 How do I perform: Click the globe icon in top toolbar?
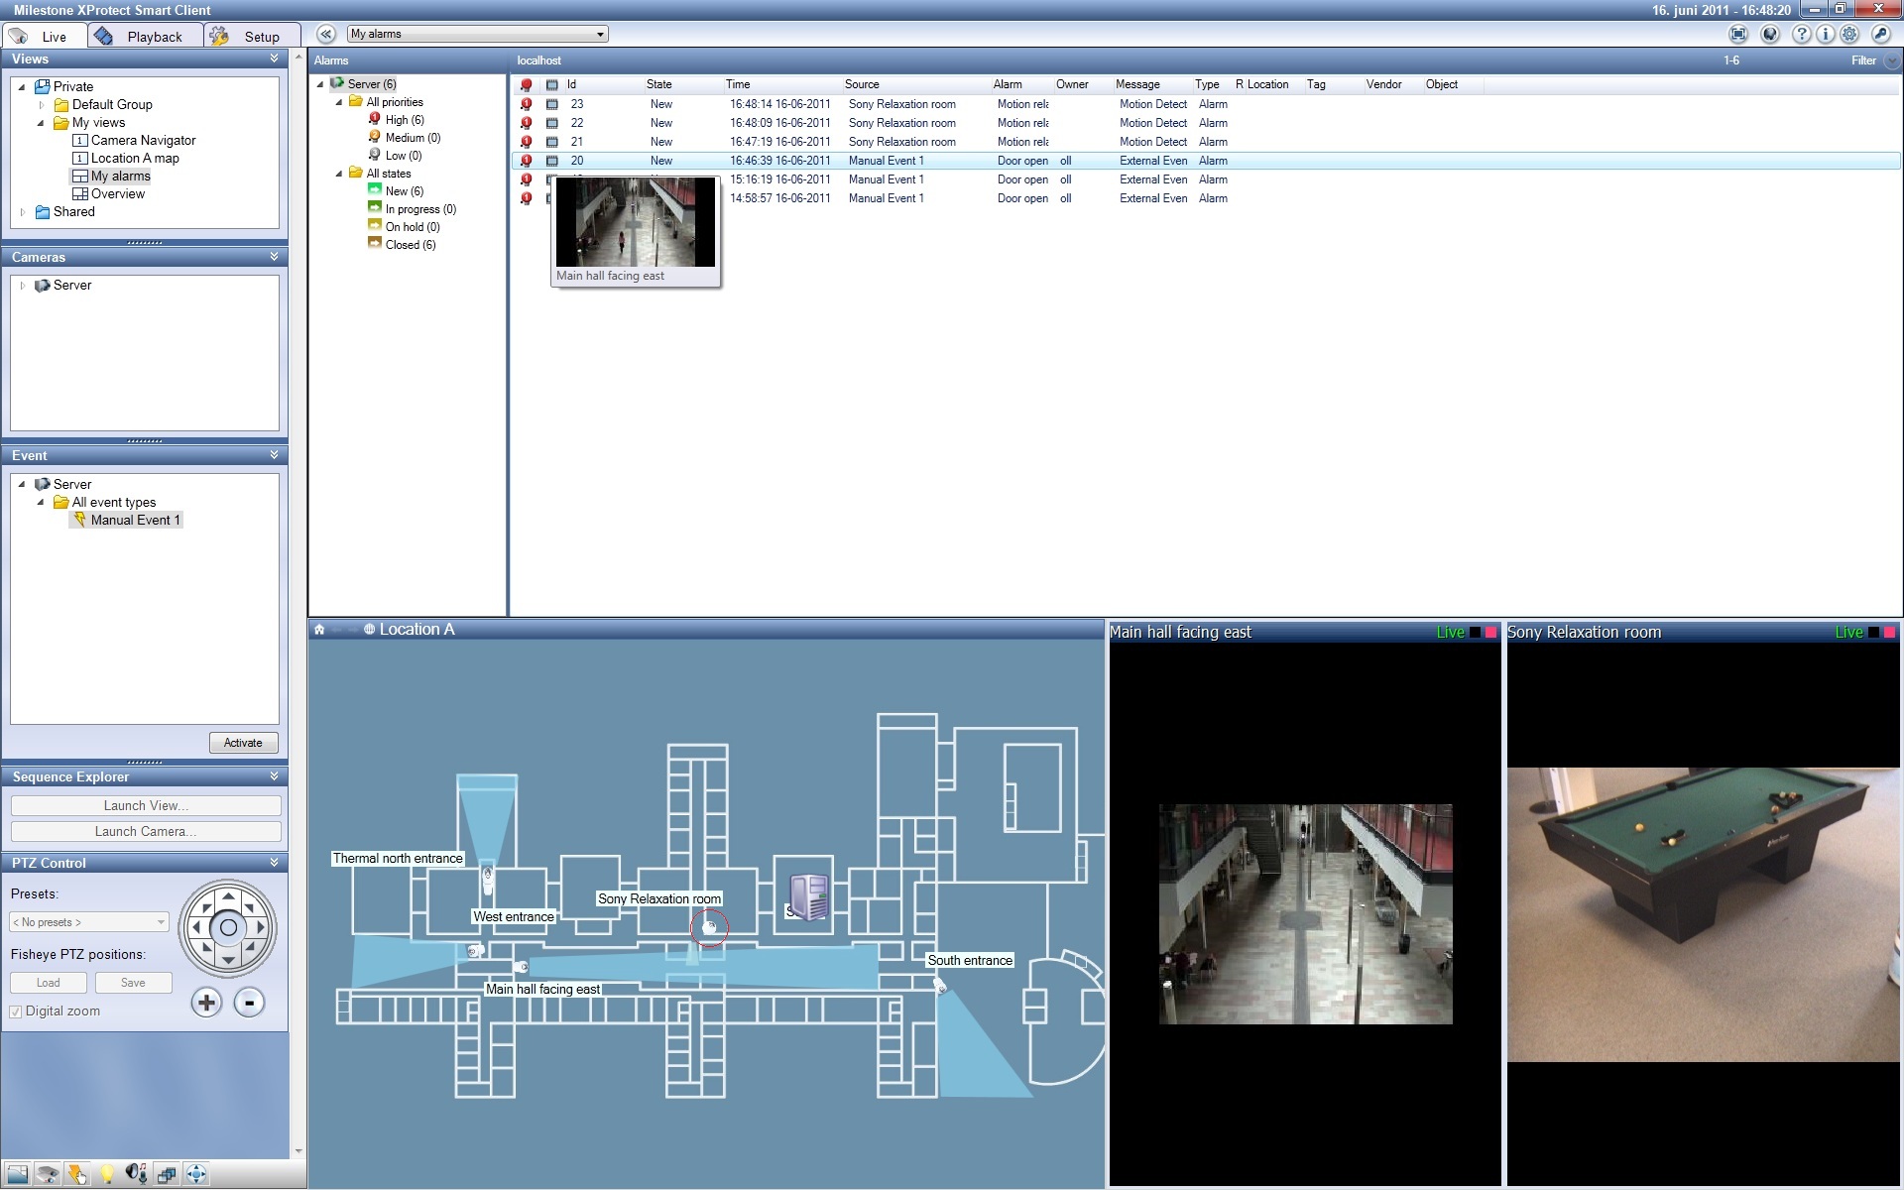pos(1770,34)
